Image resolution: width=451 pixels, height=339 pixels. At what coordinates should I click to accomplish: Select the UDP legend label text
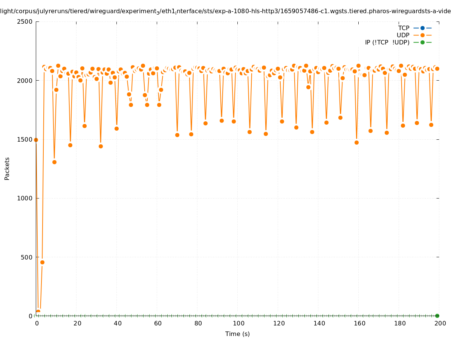(403, 35)
